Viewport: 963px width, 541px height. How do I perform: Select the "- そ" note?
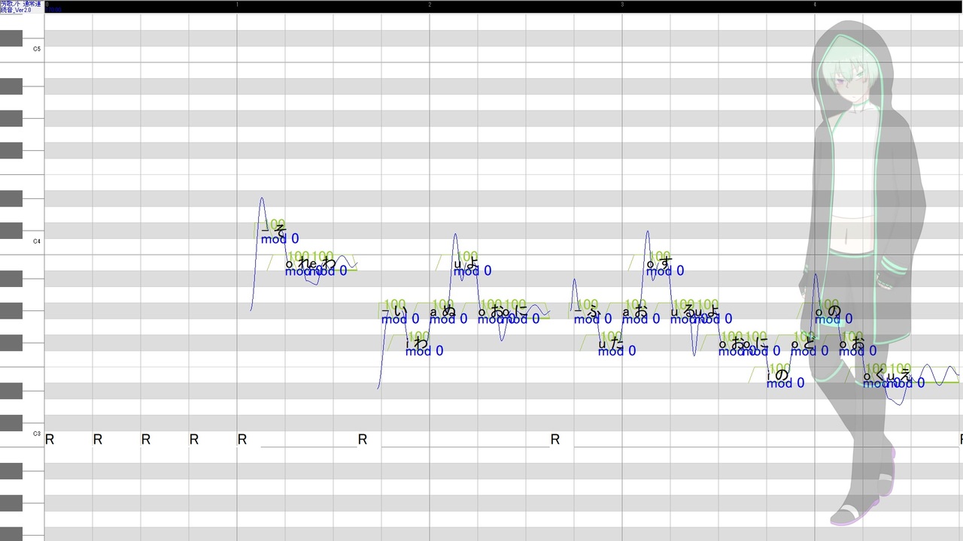(x=273, y=231)
